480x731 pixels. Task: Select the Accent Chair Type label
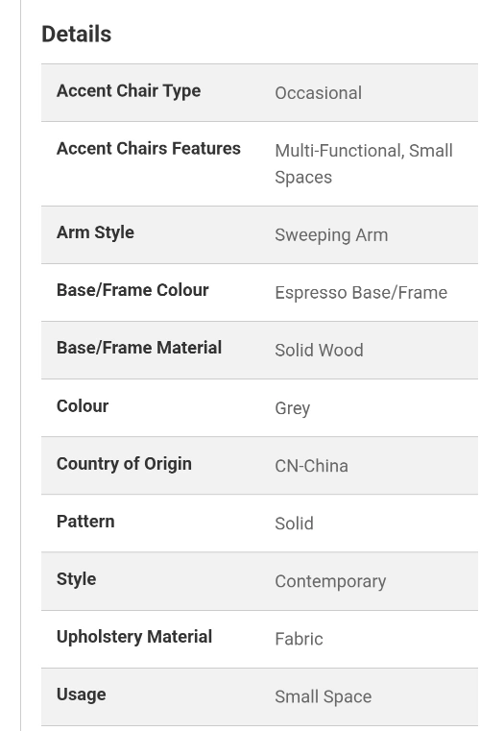coord(129,91)
